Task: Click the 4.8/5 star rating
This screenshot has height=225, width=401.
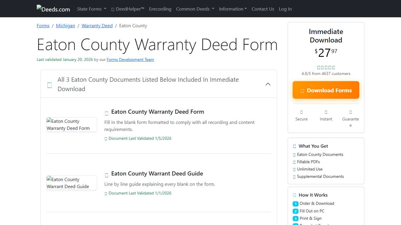Action: pos(326,67)
